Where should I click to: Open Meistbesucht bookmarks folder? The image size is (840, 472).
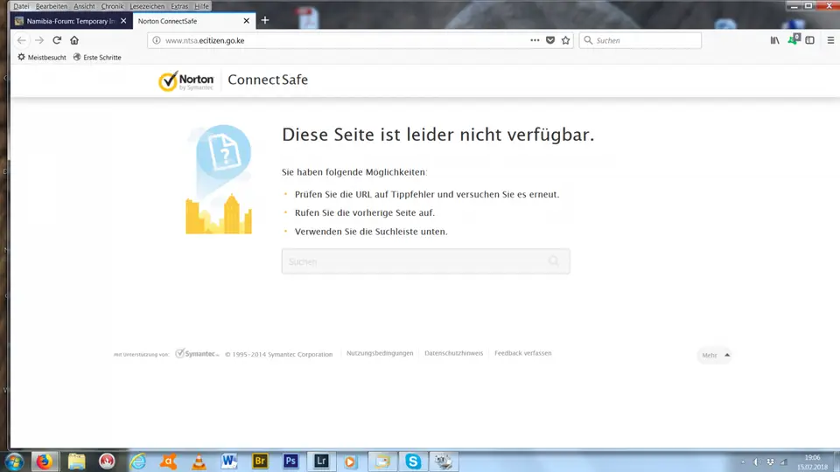coord(42,58)
